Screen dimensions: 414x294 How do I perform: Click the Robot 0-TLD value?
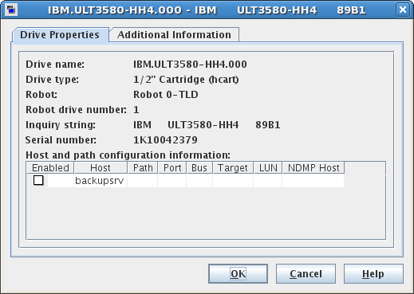pos(166,95)
